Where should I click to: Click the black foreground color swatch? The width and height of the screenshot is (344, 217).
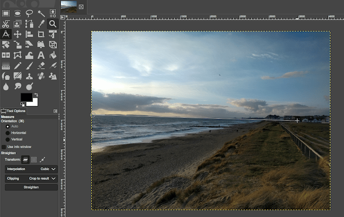tap(26, 97)
